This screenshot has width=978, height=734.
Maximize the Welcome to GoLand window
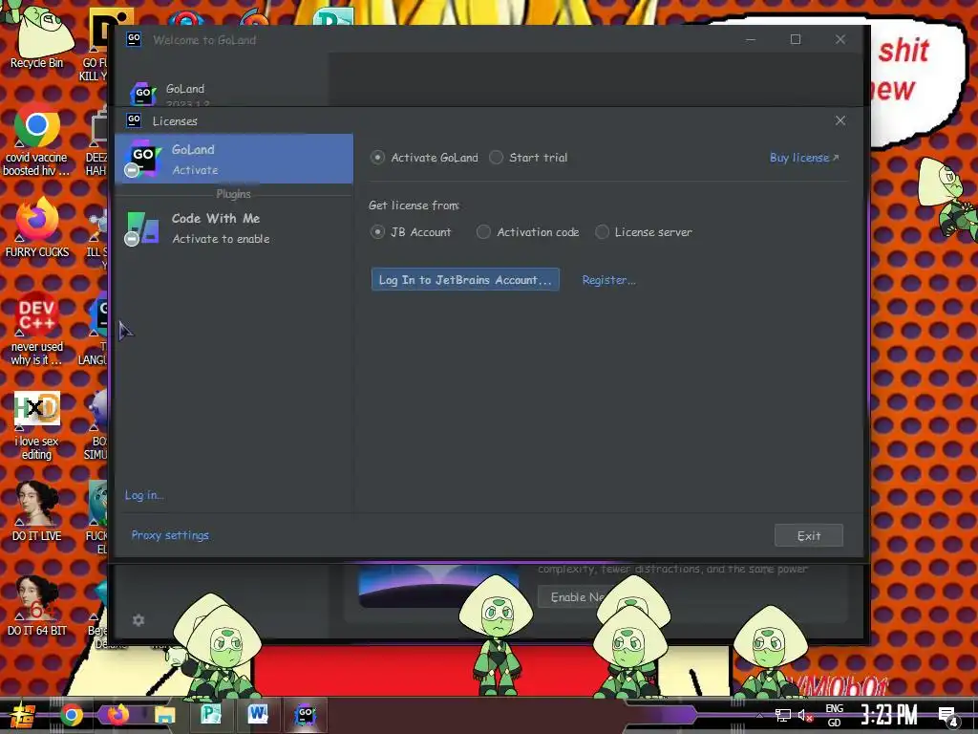coord(796,39)
